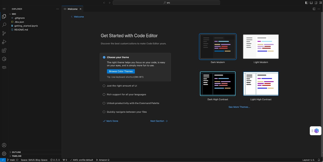This screenshot has width=323, height=162.
Task: Click the Mark Done link
Action: [111, 121]
